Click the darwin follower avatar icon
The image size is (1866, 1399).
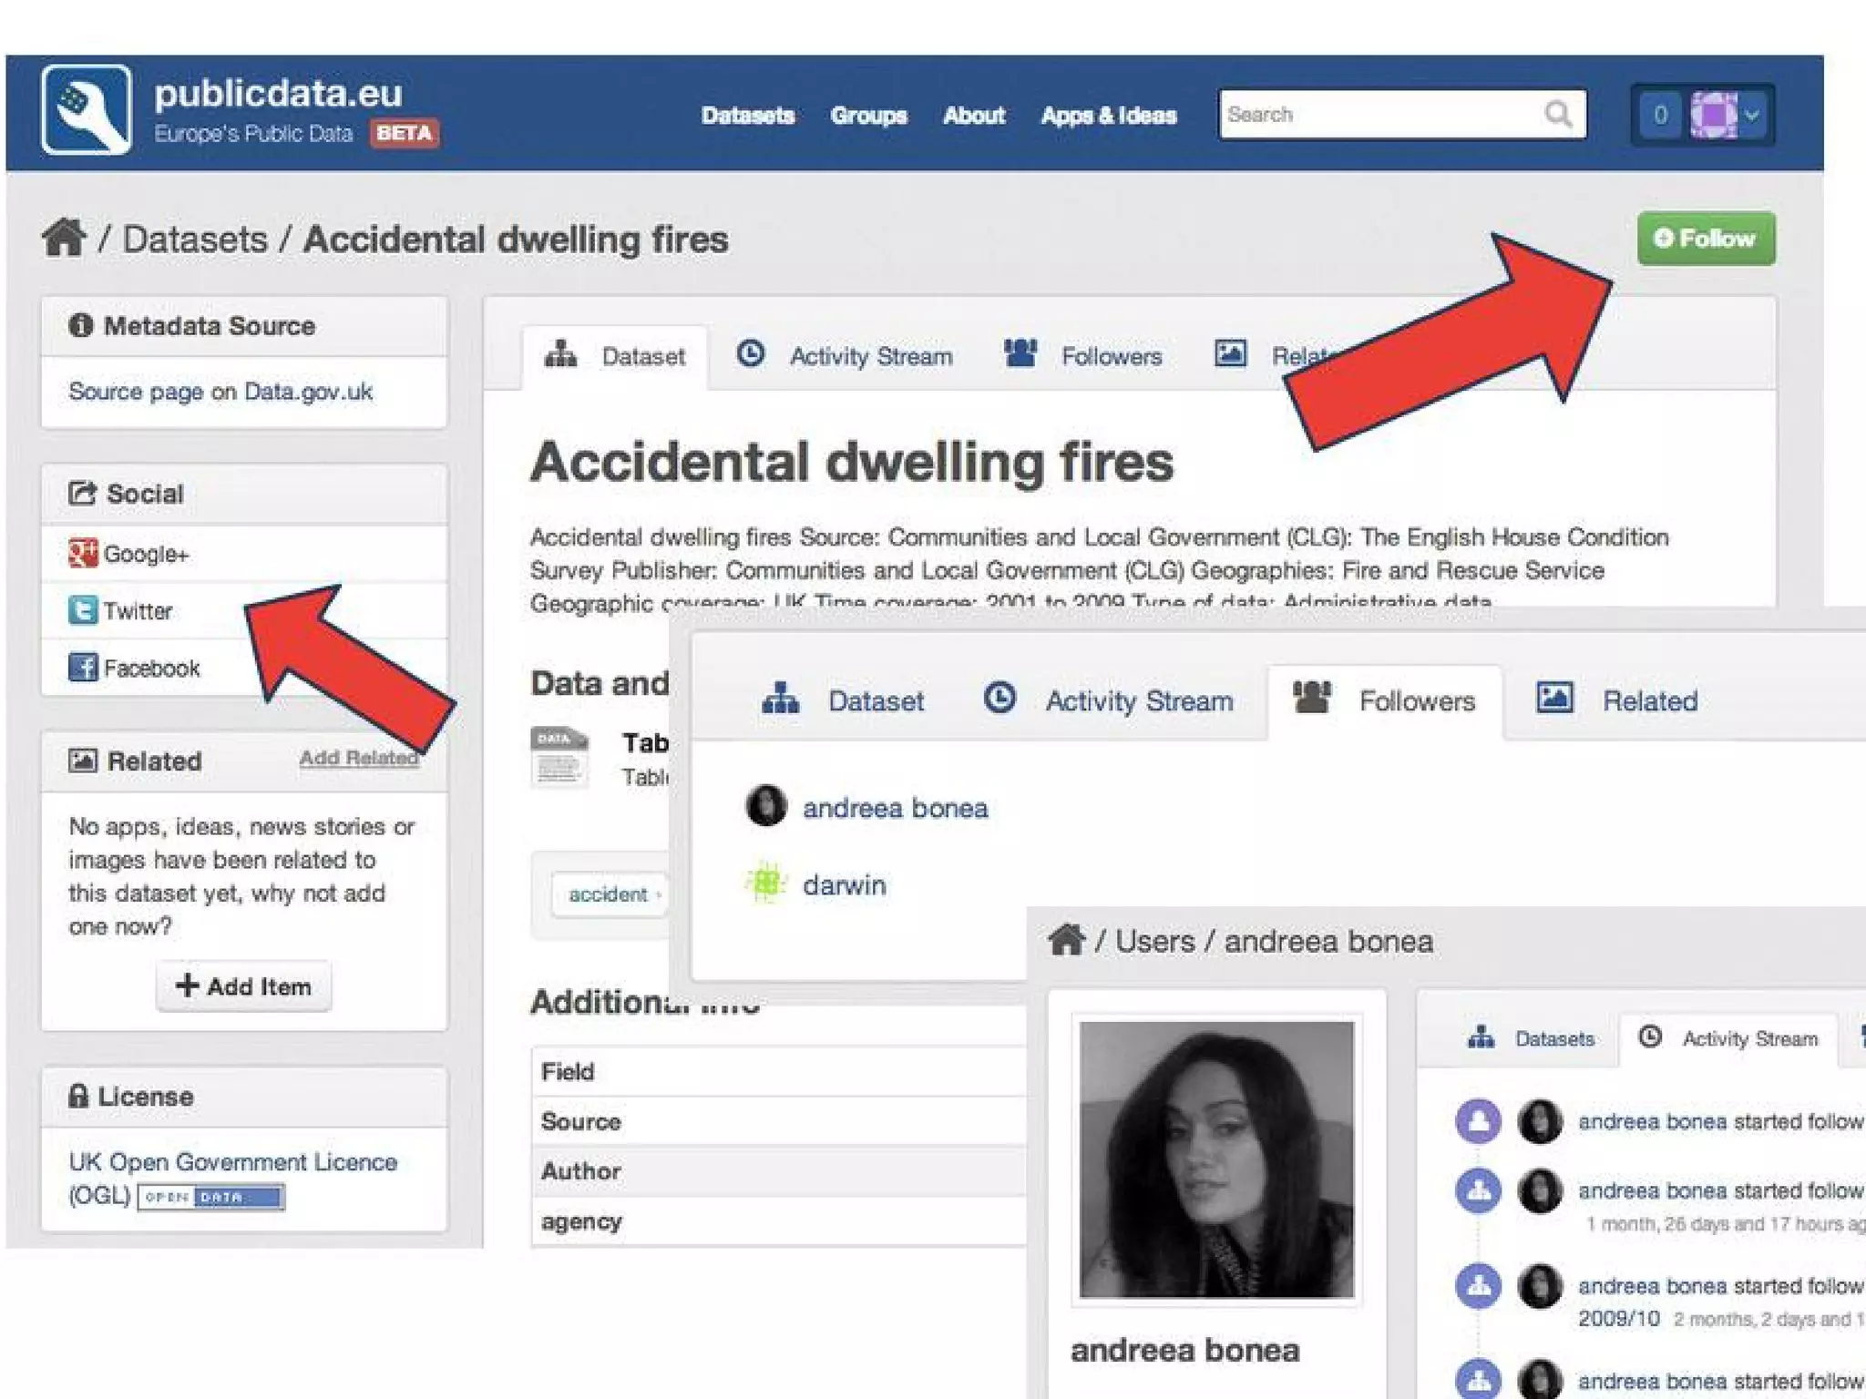click(766, 883)
